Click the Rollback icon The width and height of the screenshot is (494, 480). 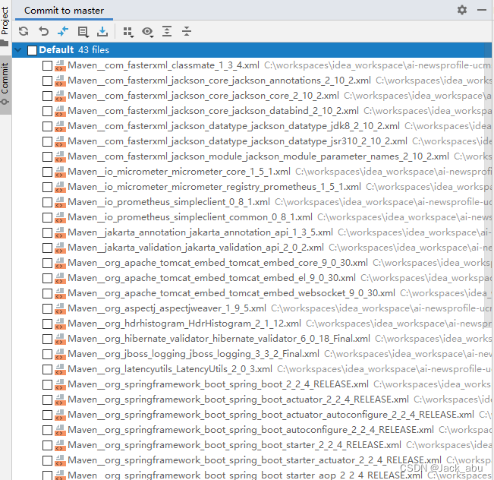(43, 31)
